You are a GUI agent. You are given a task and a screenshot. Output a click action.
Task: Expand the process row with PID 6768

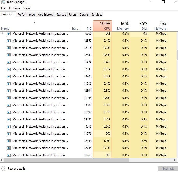(x=3, y=33)
